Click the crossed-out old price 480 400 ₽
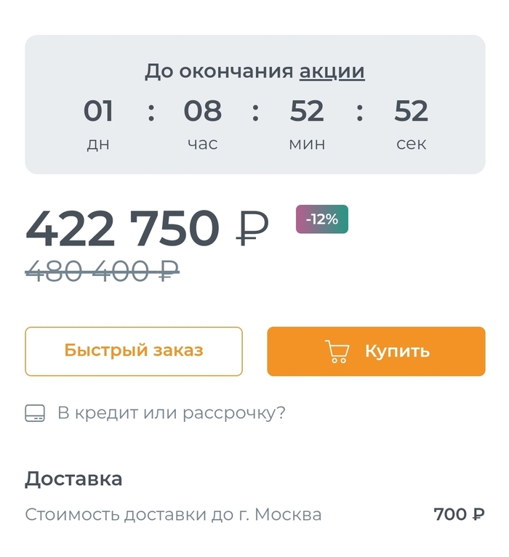 point(102,272)
